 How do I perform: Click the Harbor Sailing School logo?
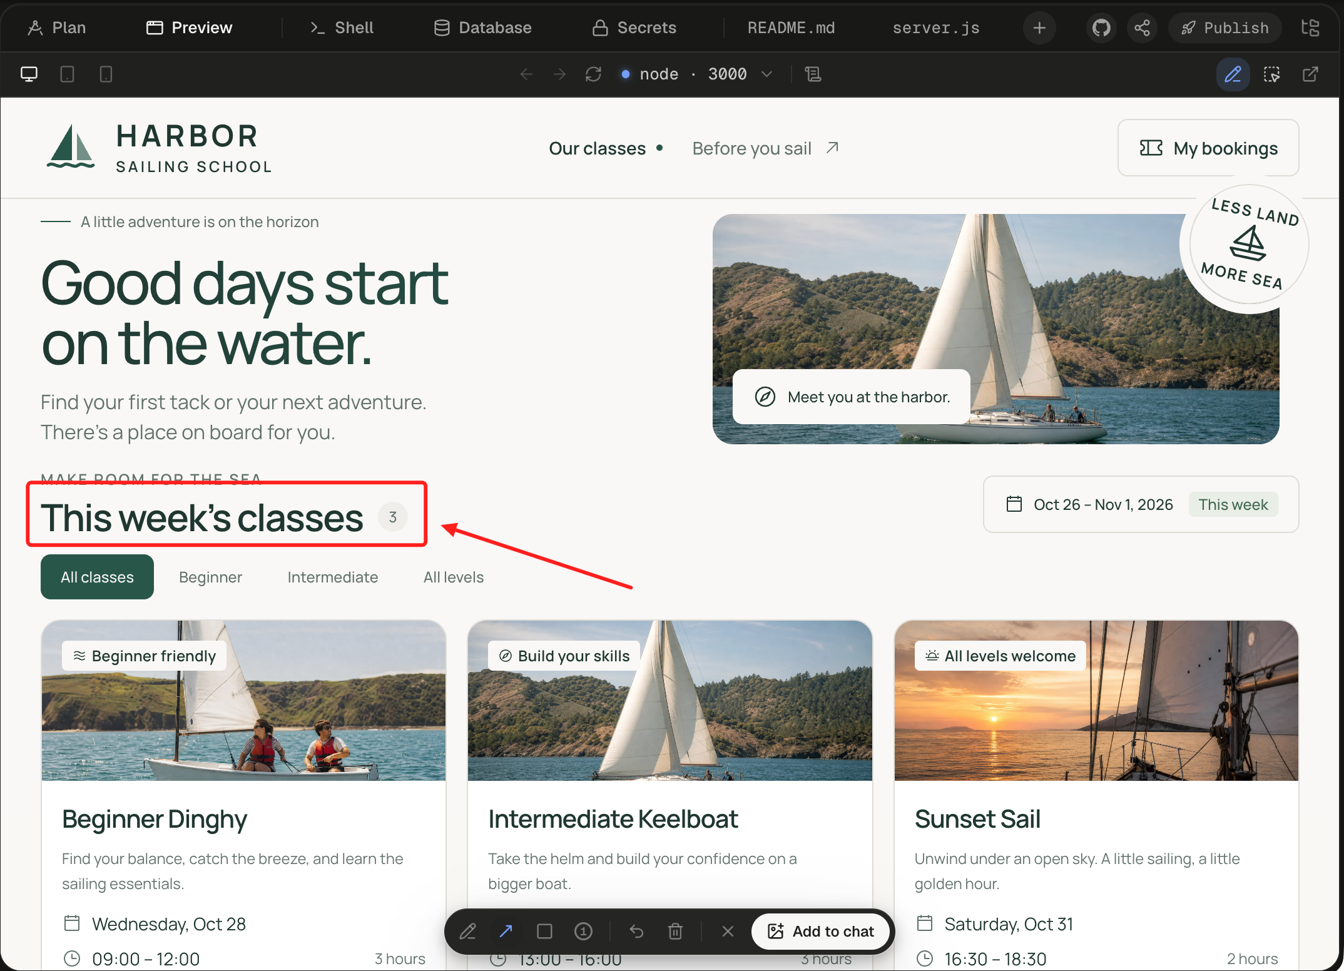click(x=159, y=148)
